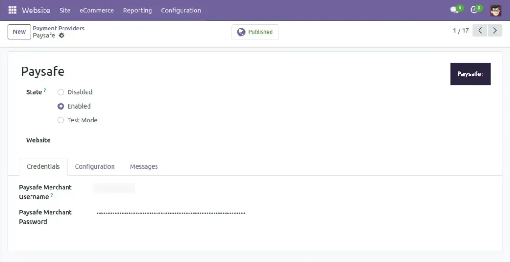Click the 1 / 17 pager counter
Viewport: 510px width, 262px height.
coord(461,30)
